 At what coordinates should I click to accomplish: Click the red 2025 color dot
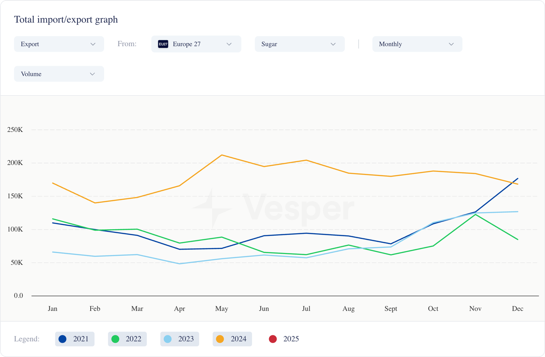tap(273, 339)
